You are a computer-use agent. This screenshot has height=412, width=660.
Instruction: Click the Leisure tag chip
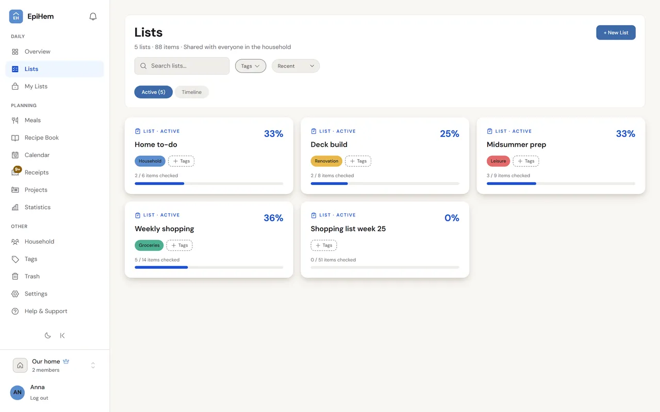498,161
